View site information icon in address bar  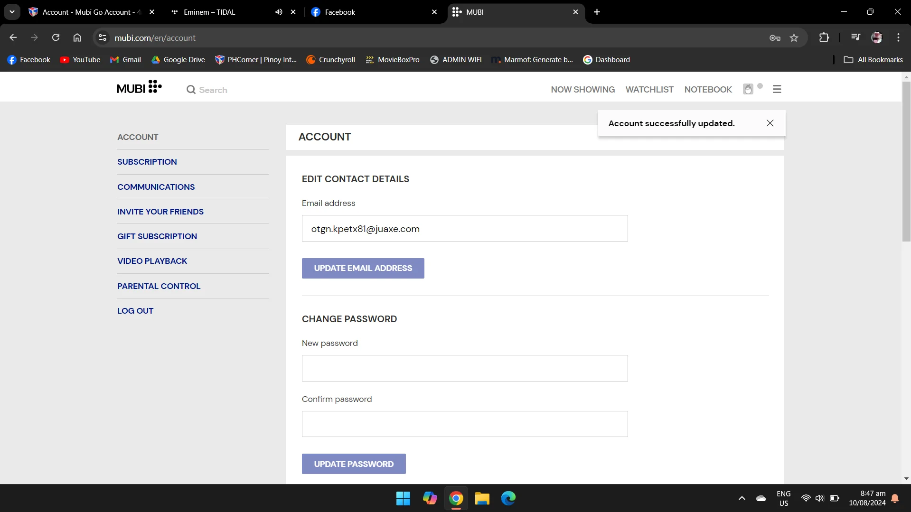pyautogui.click(x=102, y=37)
